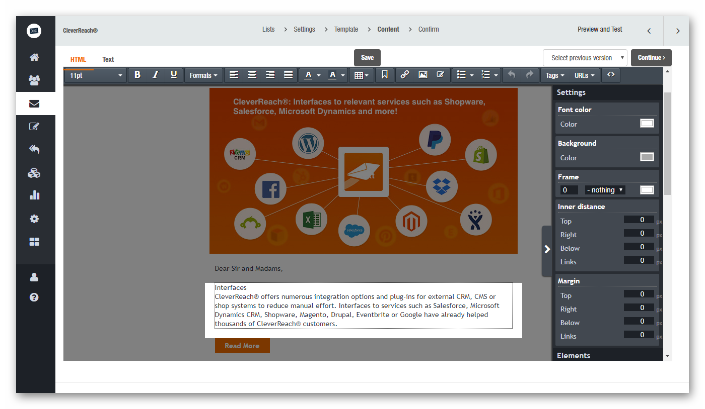Click the CleverReach® header link
The width and height of the screenshot is (705, 409).
pos(80,30)
